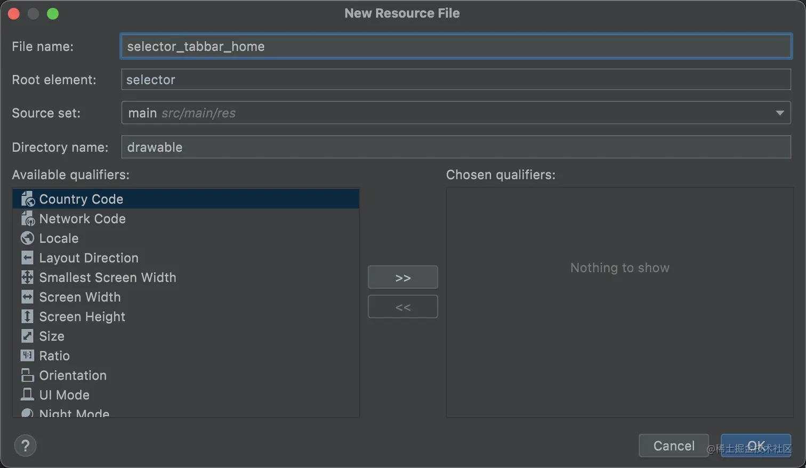
Task: Cancel the New Resource File dialog
Action: pyautogui.click(x=674, y=446)
